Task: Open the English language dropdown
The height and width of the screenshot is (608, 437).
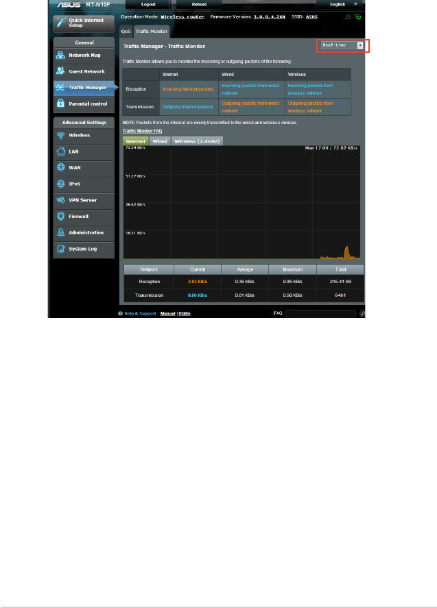Action: (x=339, y=5)
